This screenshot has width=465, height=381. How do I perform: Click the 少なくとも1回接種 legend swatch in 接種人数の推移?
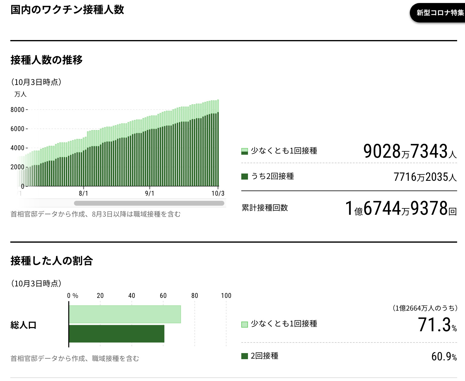click(244, 151)
